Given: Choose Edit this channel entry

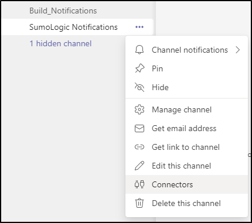Looking at the screenshot, I should tap(186, 166).
